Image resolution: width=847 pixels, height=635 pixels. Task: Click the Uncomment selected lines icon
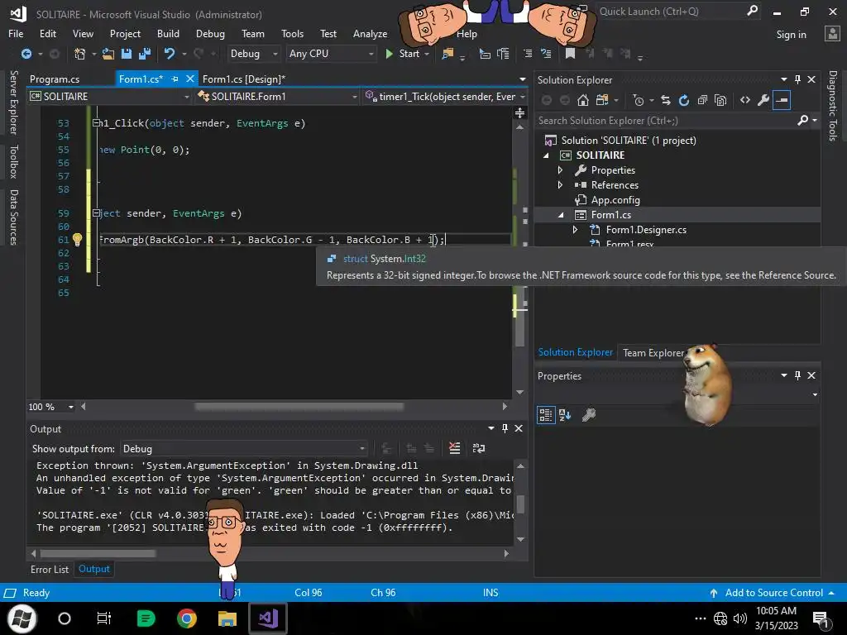pyautogui.click(x=546, y=54)
